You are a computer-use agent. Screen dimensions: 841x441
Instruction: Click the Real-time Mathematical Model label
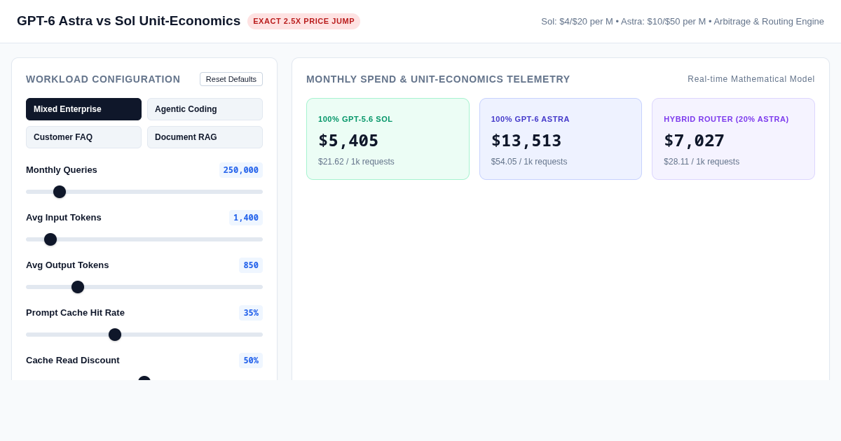point(751,79)
